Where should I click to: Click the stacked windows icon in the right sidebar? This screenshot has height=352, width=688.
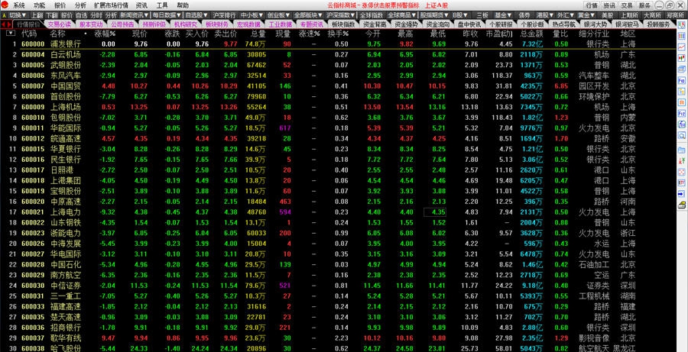pos(681,69)
